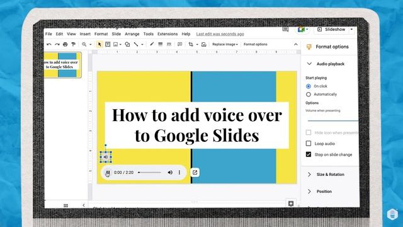Click the Explore button at bottom right
Viewport: 403px width, 227px height.
click(291, 204)
